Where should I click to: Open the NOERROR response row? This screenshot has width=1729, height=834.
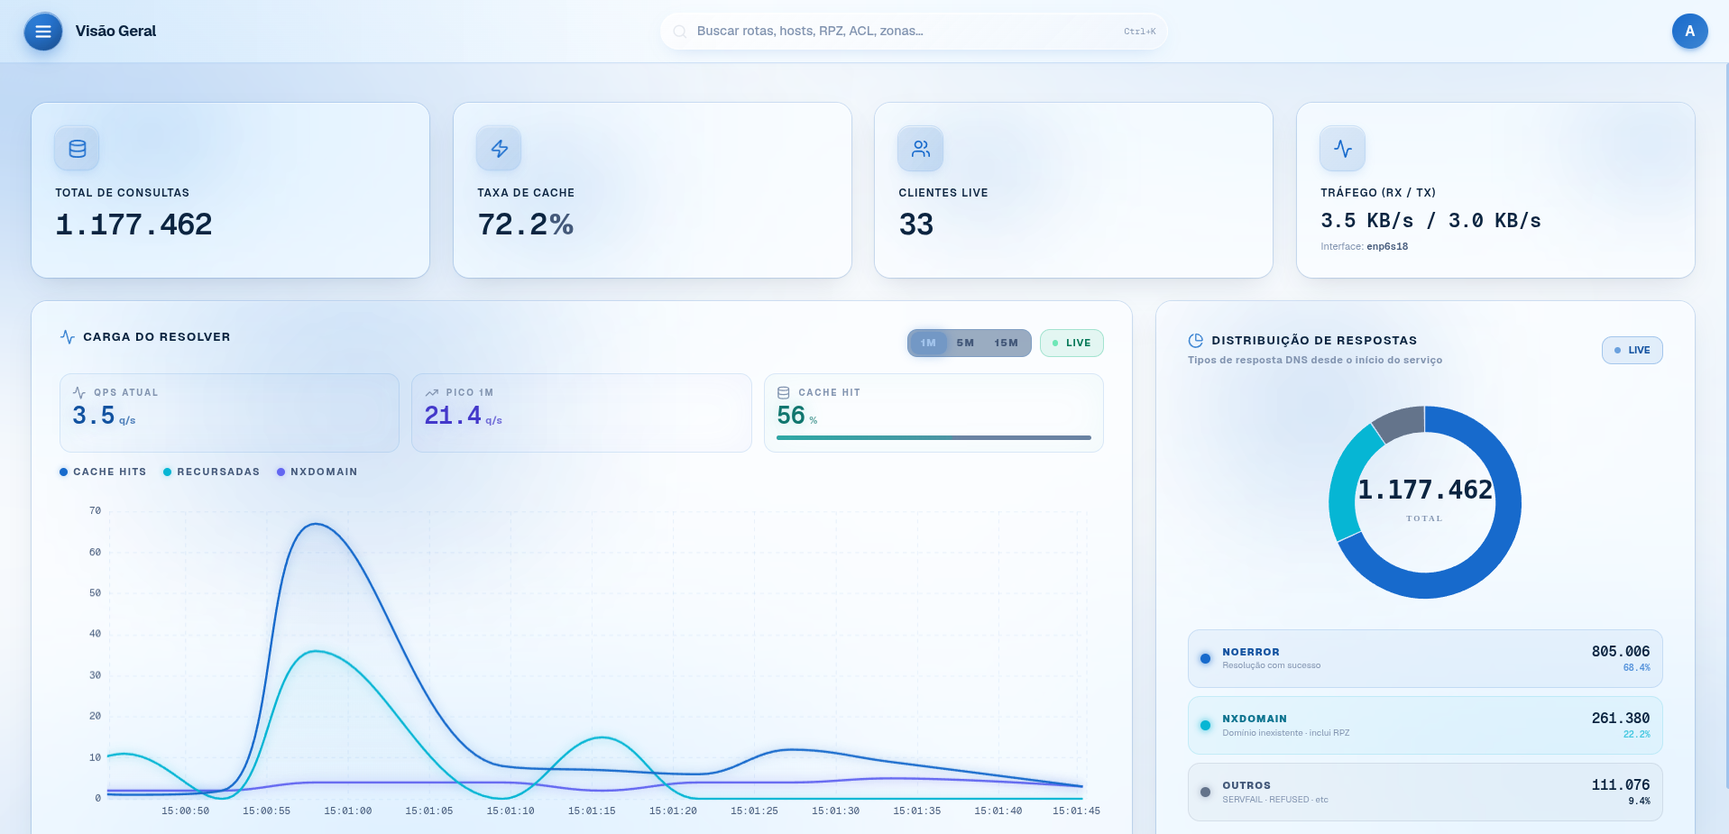tap(1425, 658)
